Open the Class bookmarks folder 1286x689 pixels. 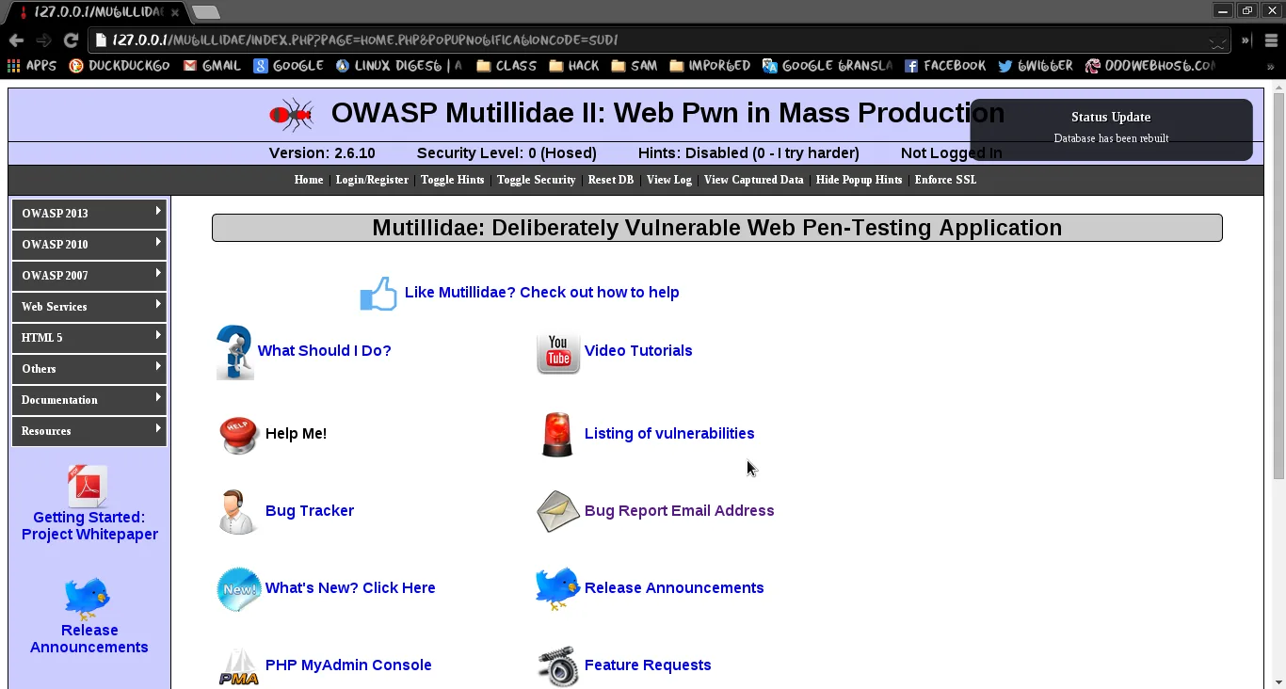[506, 66]
